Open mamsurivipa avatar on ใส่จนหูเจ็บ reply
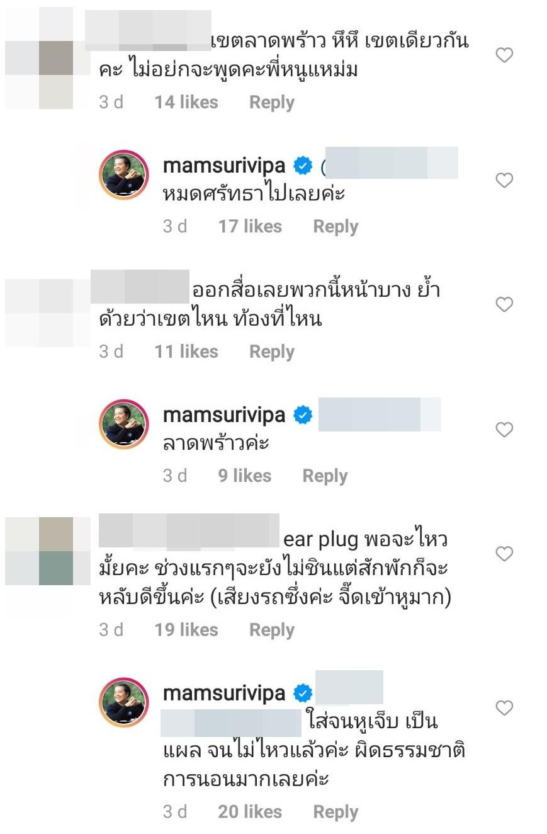547x834 pixels. point(124,702)
